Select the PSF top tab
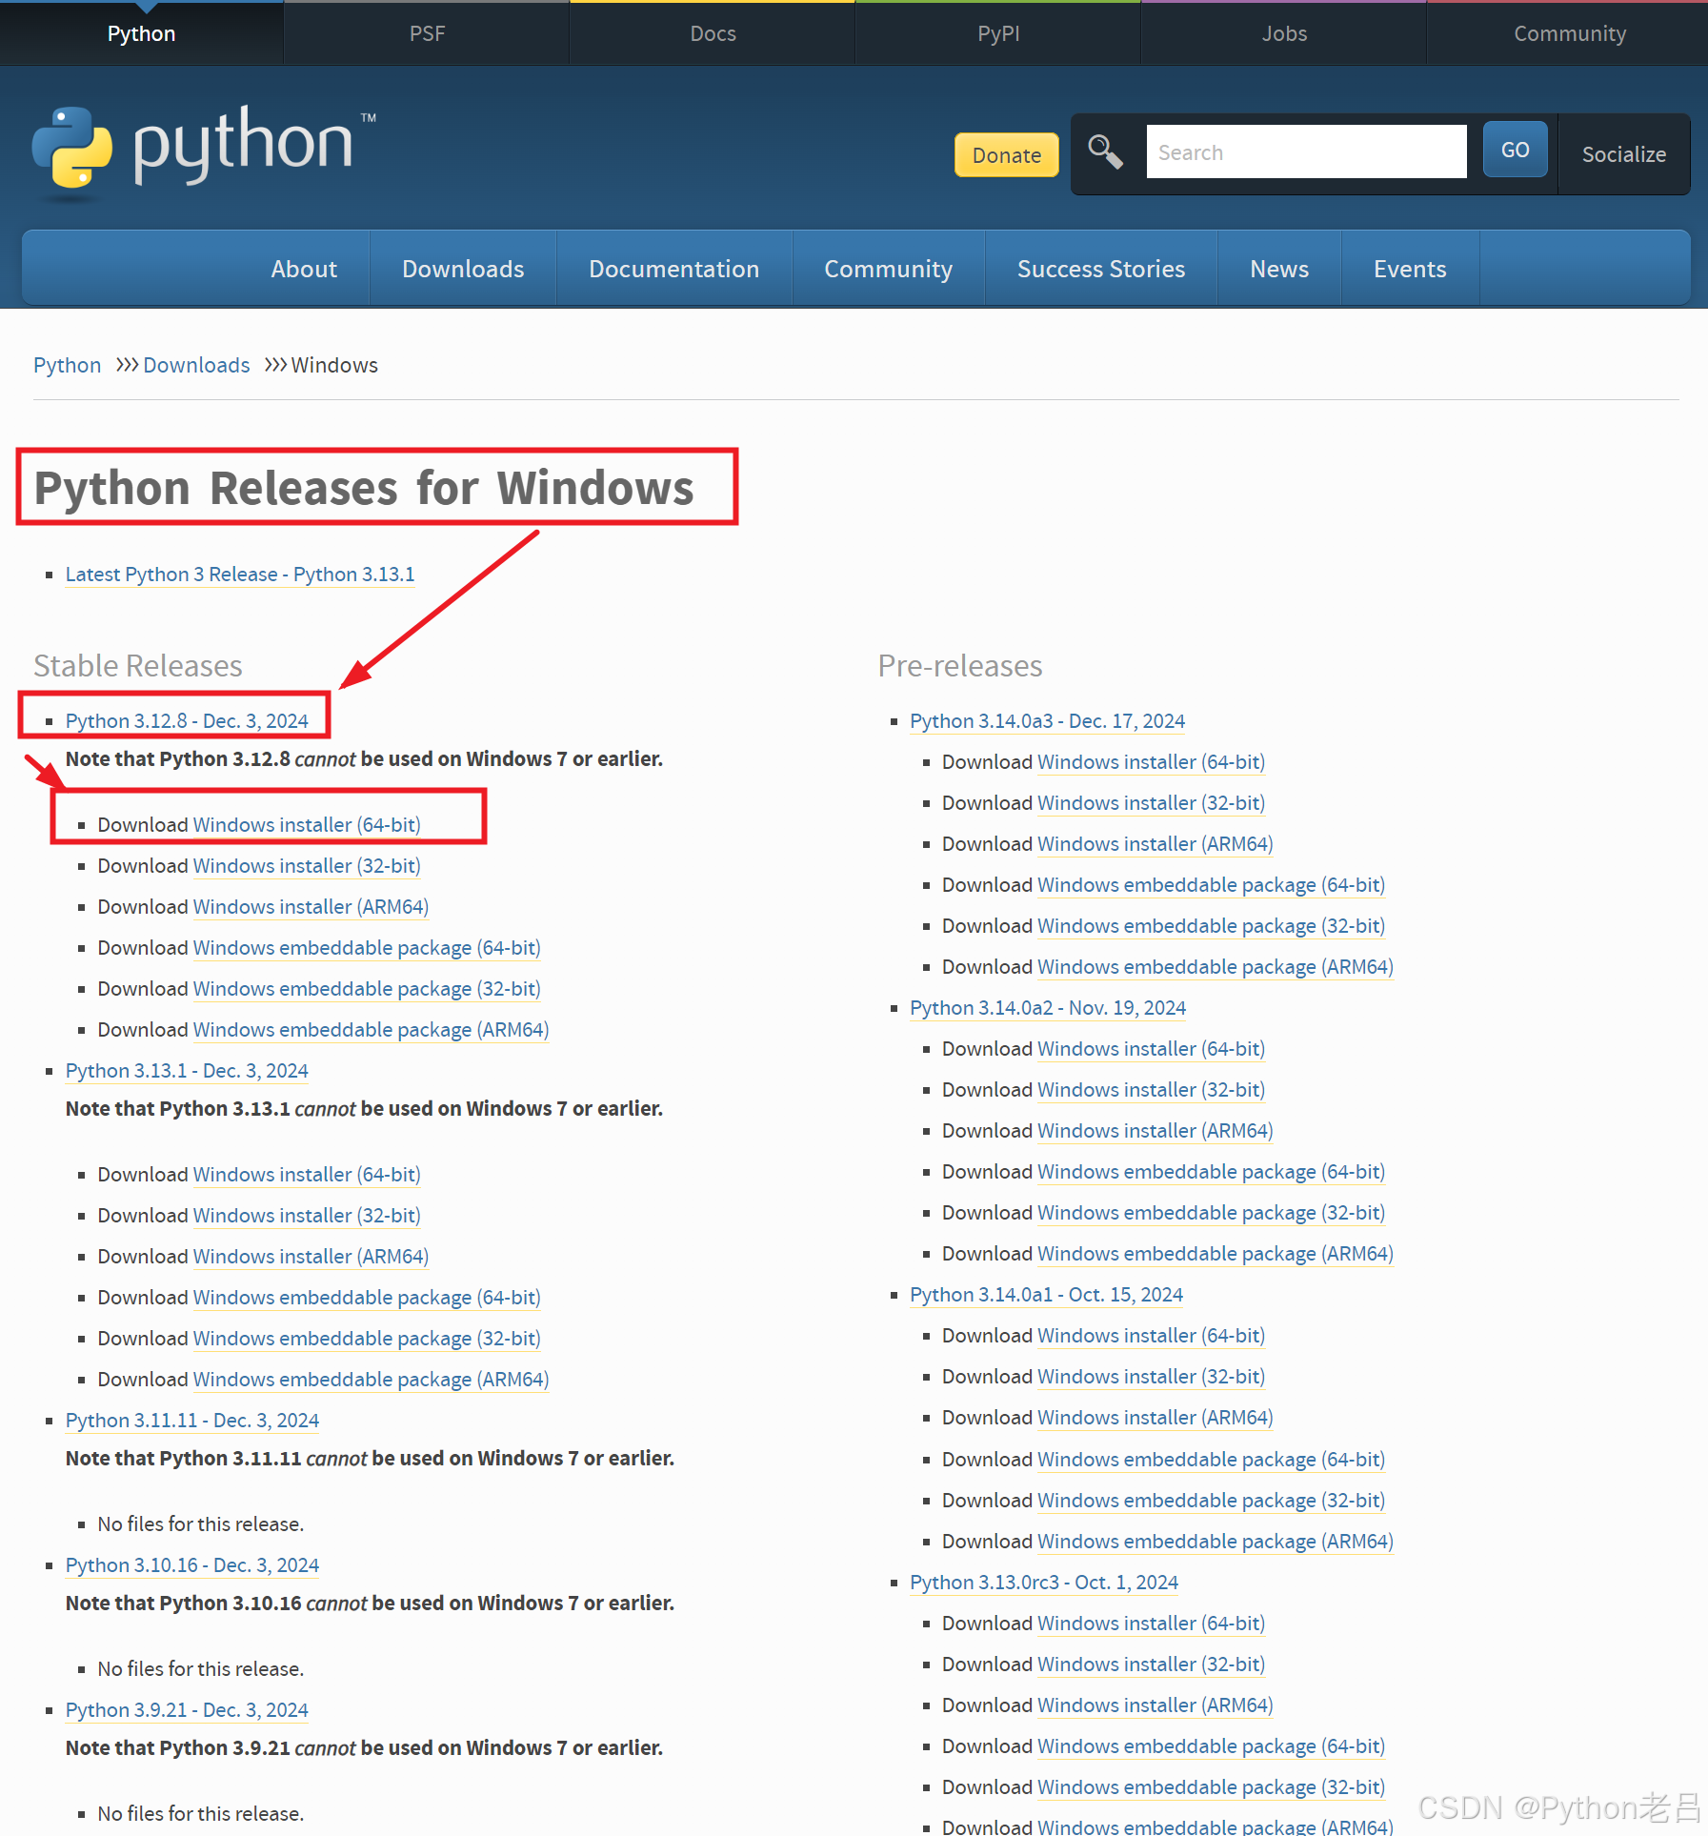1708x1836 pixels. tap(427, 33)
